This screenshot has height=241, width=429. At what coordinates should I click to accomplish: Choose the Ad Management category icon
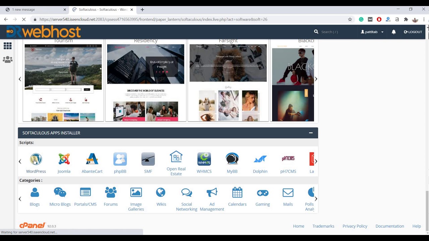pos(212,192)
